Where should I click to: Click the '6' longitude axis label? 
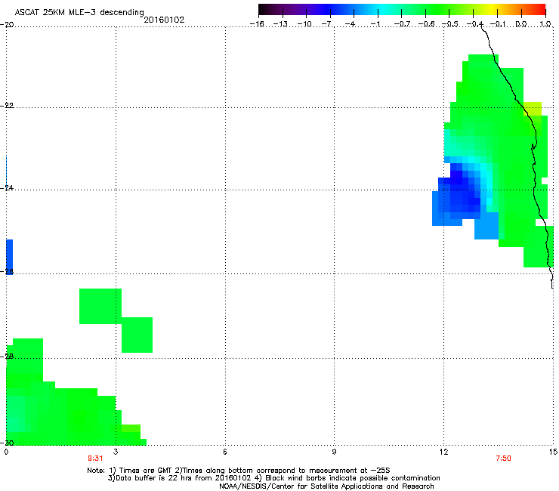point(225,452)
